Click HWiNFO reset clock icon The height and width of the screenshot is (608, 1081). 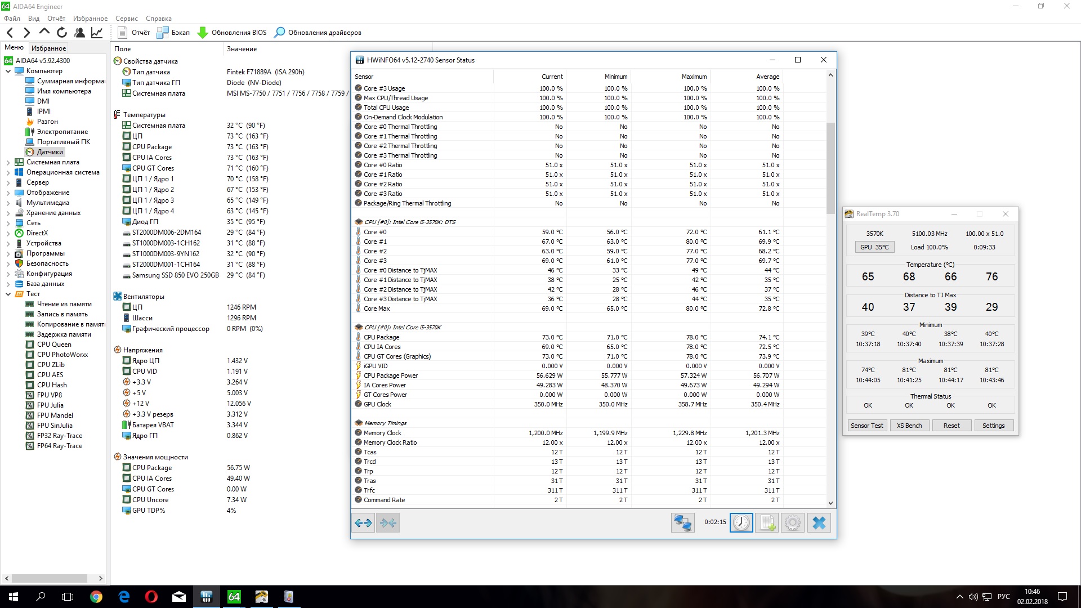click(x=741, y=522)
